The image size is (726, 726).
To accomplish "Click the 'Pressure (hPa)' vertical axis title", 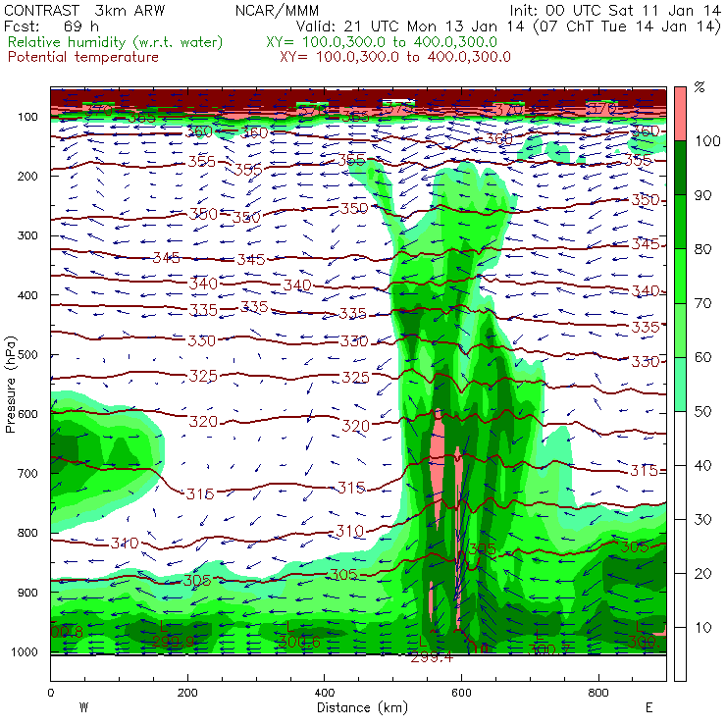I will (x=11, y=385).
